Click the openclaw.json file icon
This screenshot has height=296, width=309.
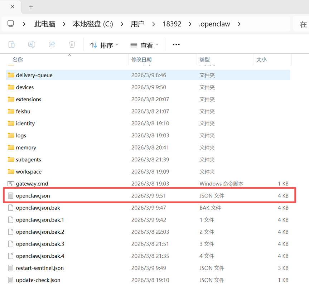11,195
